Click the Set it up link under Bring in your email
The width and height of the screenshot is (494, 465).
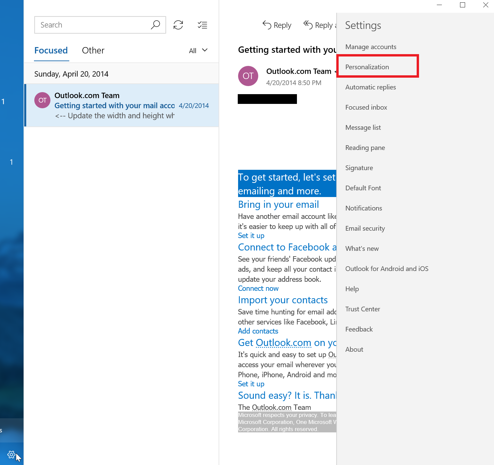click(x=251, y=236)
